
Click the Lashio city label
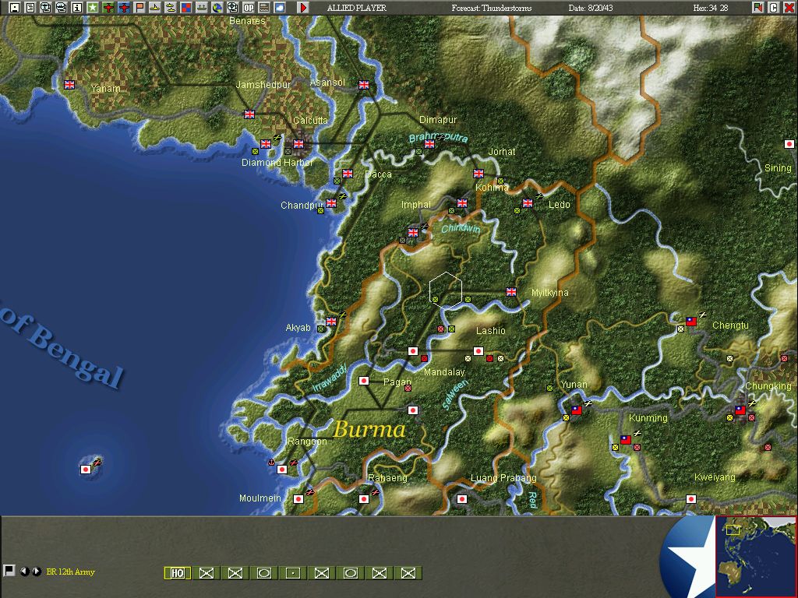click(491, 330)
